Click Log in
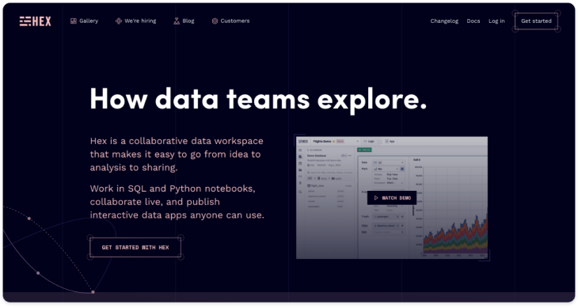This screenshot has width=578, height=308. tap(496, 21)
